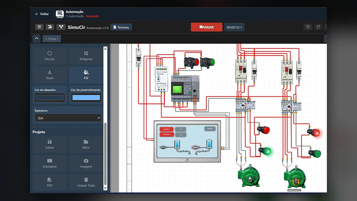
Task: Click the Avançado difficulty label
Action: pos(92,16)
